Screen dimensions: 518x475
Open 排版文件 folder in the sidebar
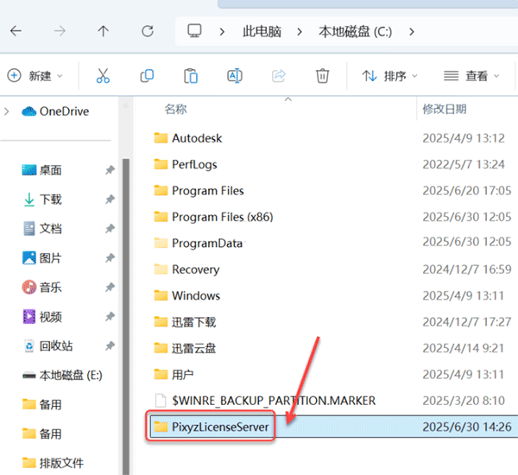pyautogui.click(x=53, y=463)
